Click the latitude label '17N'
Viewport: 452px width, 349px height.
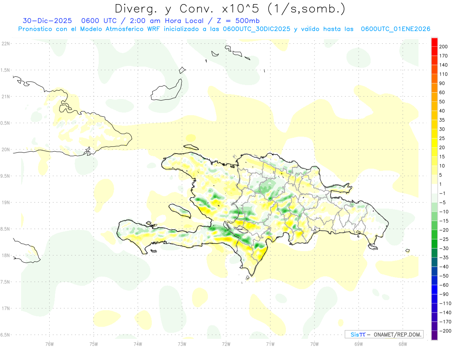[x=5, y=308]
